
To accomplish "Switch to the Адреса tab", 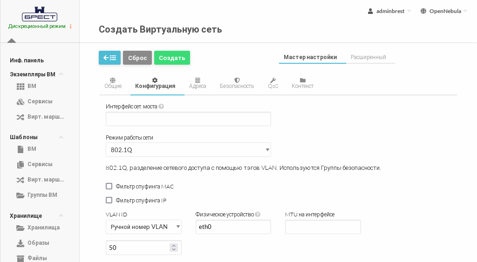I will [x=198, y=83].
